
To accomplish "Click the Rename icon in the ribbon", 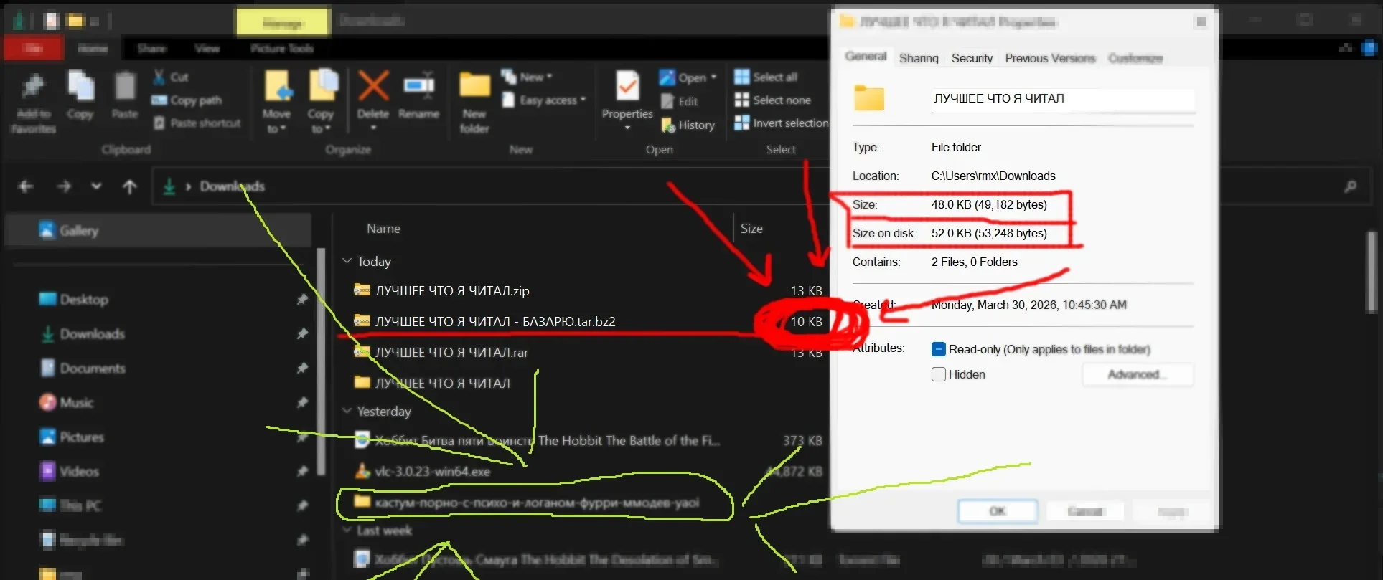I will point(419,86).
